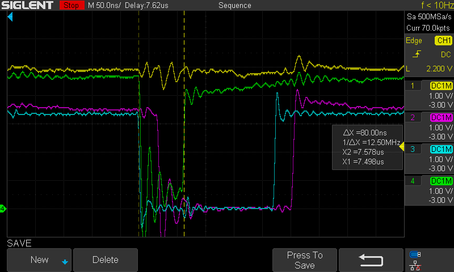Click the blue USB device status icon

click(415, 255)
